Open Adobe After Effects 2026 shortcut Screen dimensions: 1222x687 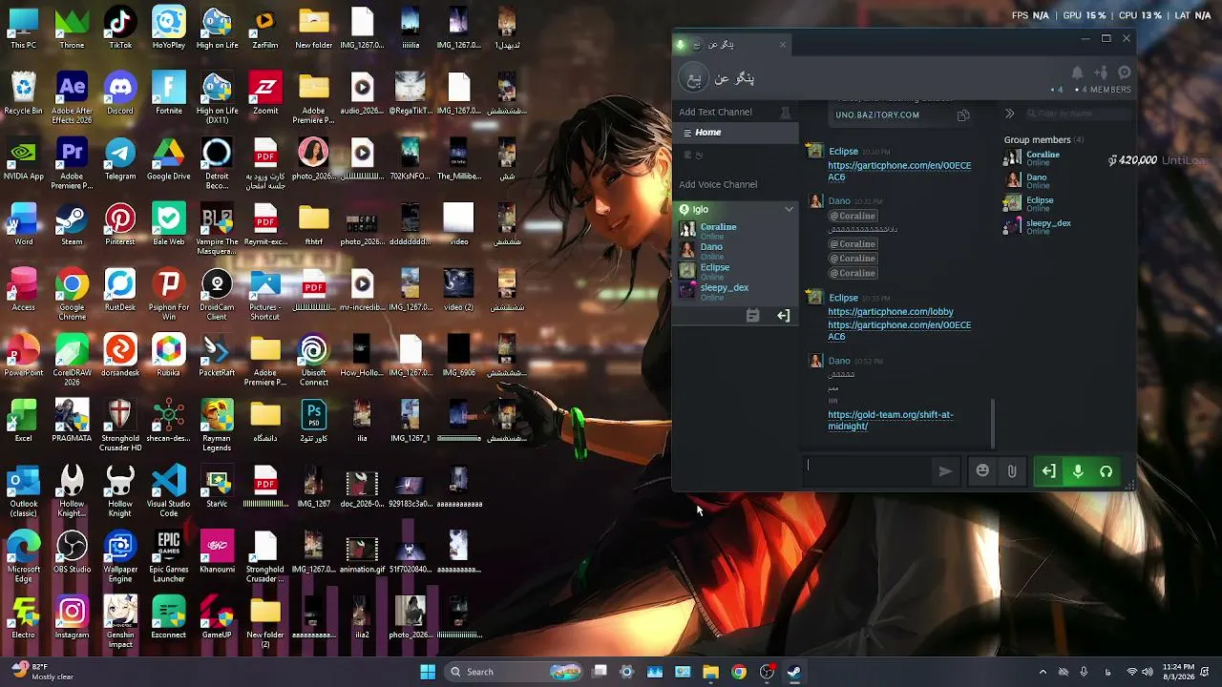(72, 98)
